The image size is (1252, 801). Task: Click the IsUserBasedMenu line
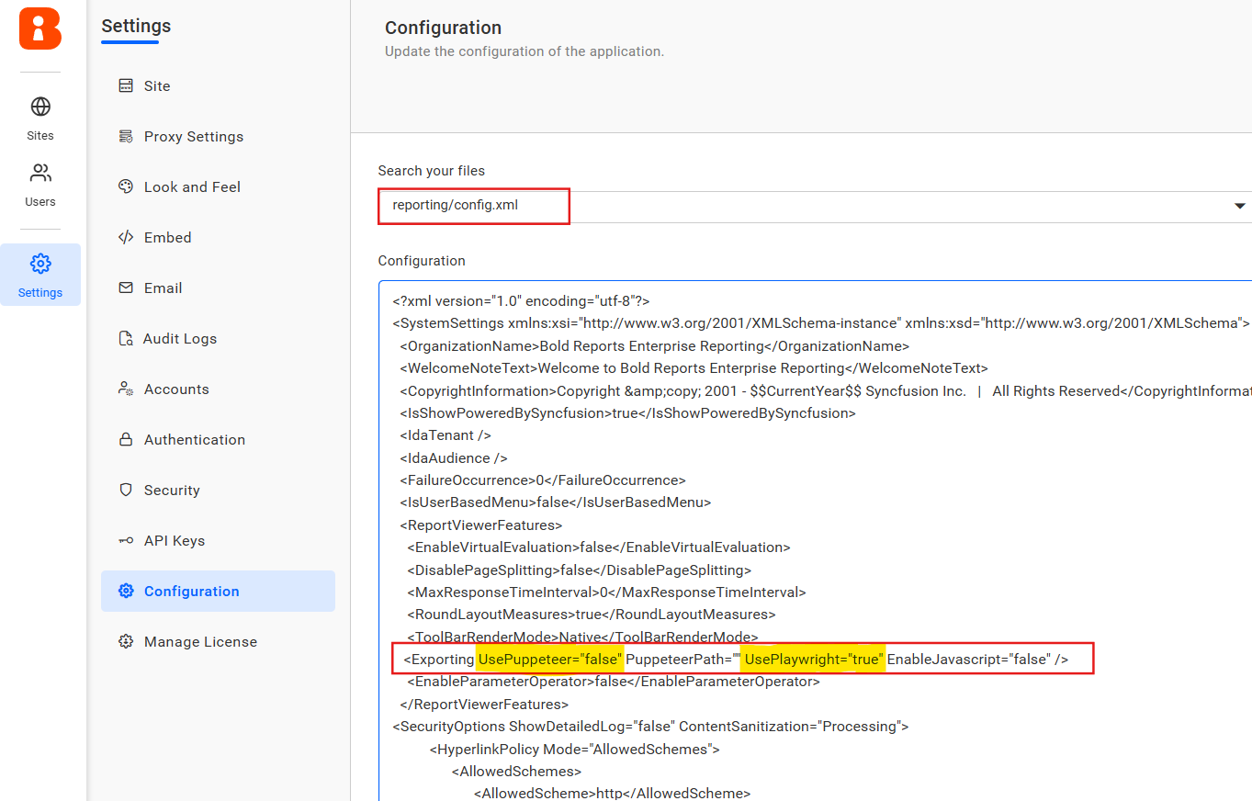click(555, 502)
